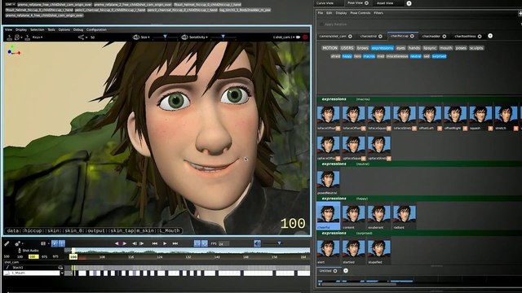This screenshot has width=522, height=293.
Task: Select the MOTION filter tag
Action: pos(330,48)
